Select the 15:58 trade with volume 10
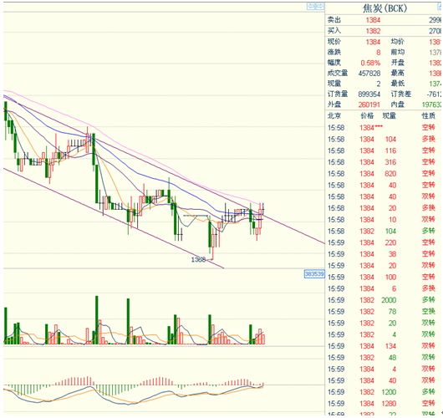 click(383, 220)
